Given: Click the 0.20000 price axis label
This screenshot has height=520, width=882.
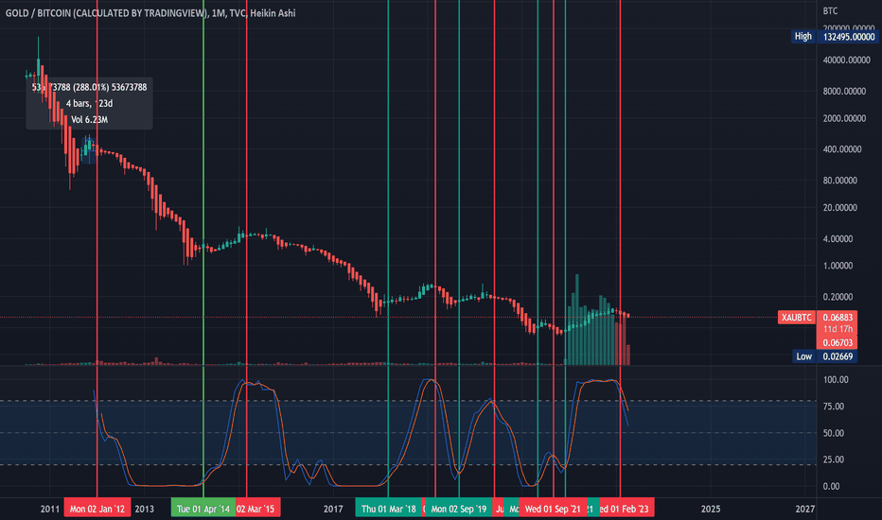Looking at the screenshot, I should [838, 297].
